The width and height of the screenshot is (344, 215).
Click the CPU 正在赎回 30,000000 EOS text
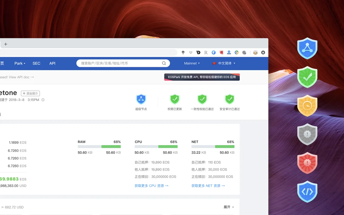click(x=155, y=177)
